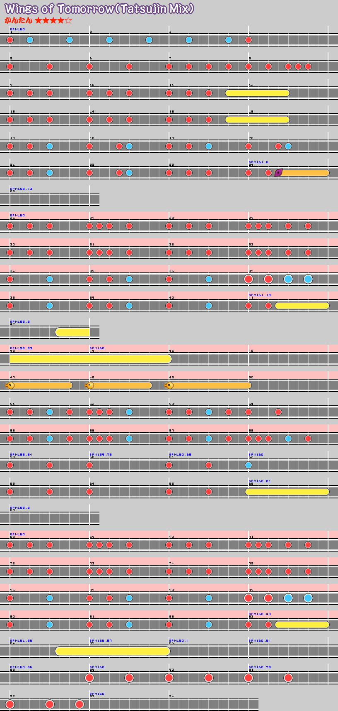Click the first large blue note in measure 37

coord(288,279)
